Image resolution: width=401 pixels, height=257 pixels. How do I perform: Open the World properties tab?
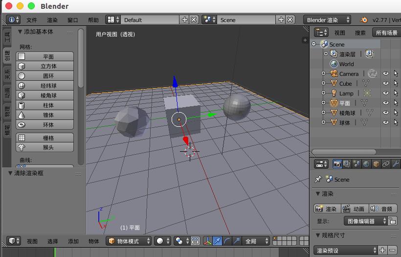(367, 164)
